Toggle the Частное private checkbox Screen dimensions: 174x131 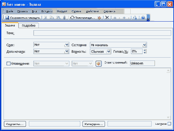(169, 124)
